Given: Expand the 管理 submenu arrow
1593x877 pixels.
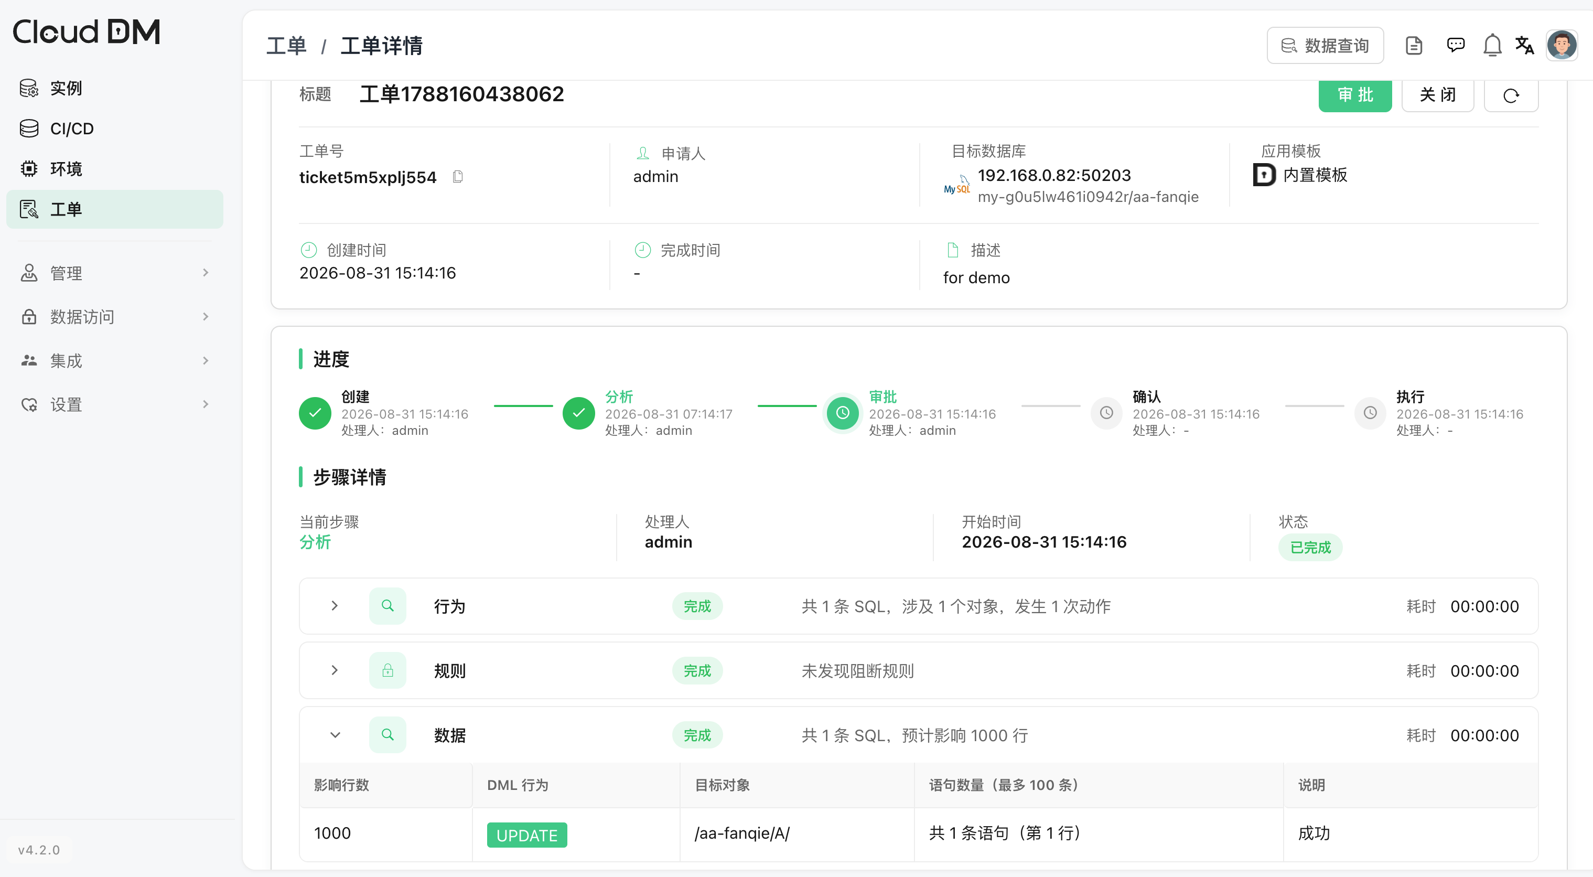Looking at the screenshot, I should click(206, 273).
